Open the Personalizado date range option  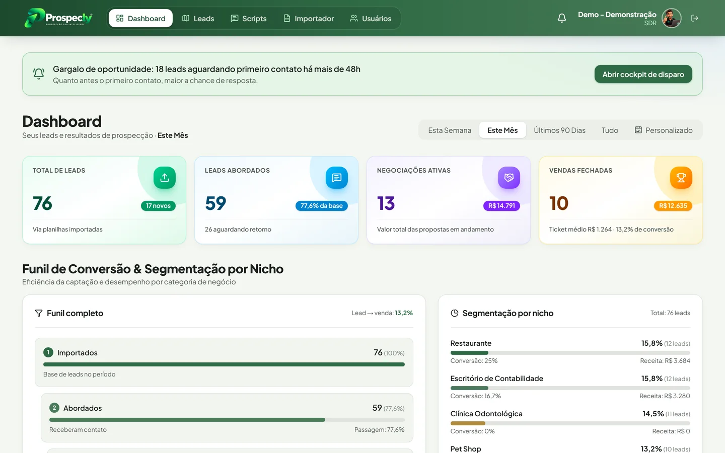click(664, 130)
